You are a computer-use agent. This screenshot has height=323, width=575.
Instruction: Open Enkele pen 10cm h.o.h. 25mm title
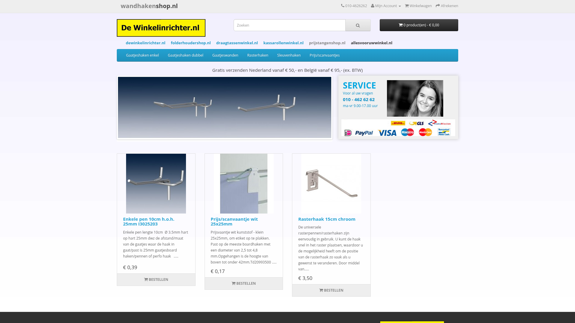[149, 221]
